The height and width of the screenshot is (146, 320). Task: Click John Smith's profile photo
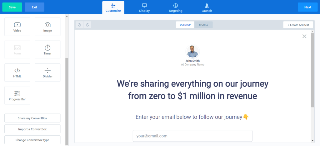[x=192, y=51]
